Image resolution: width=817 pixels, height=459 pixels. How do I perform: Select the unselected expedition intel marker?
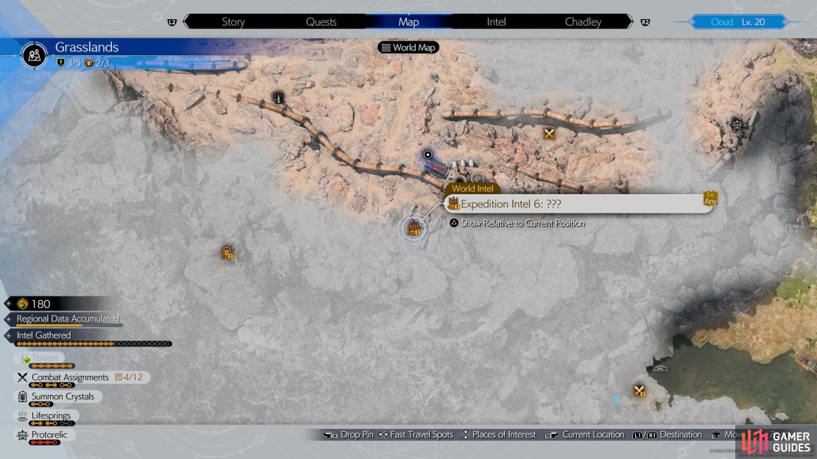tap(227, 253)
